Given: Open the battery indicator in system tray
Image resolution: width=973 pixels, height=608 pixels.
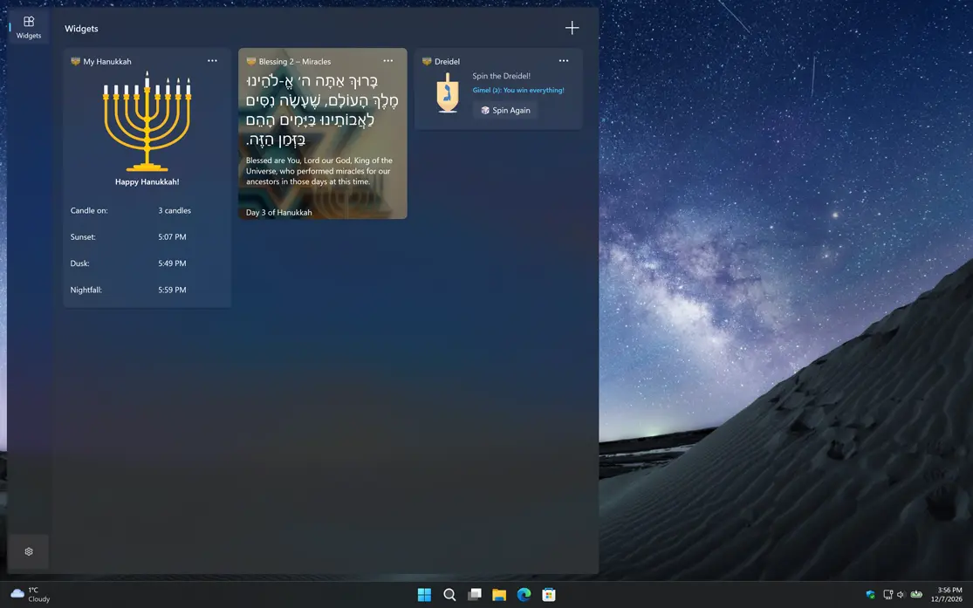Looking at the screenshot, I should pos(915,594).
